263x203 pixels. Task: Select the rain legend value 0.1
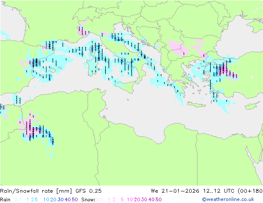pos(18,200)
